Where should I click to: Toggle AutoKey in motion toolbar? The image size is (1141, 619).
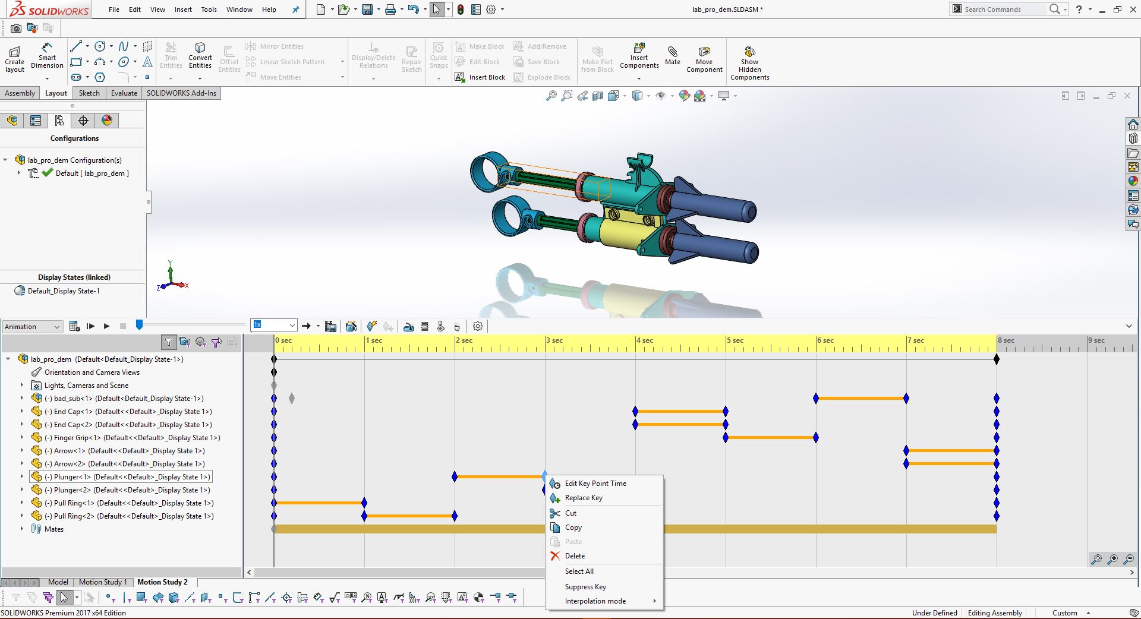click(371, 326)
